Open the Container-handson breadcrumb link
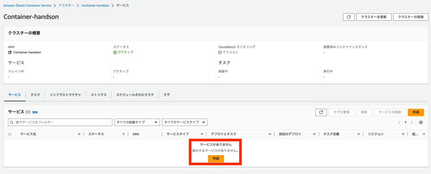Image resolution: width=431 pixels, height=174 pixels. click(95, 6)
